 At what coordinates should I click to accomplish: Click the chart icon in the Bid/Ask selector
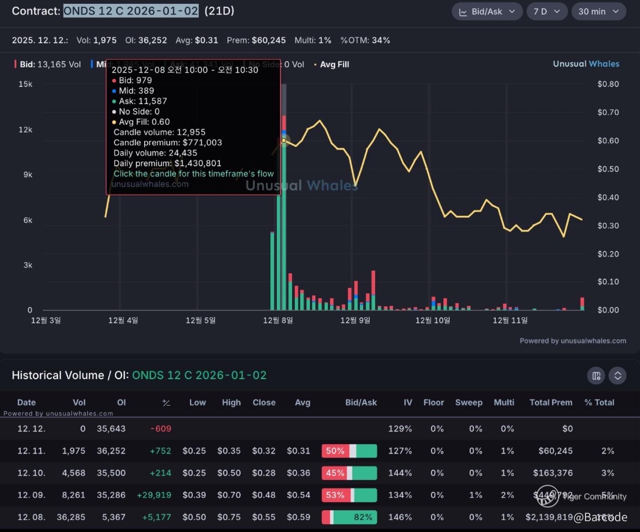tap(463, 12)
